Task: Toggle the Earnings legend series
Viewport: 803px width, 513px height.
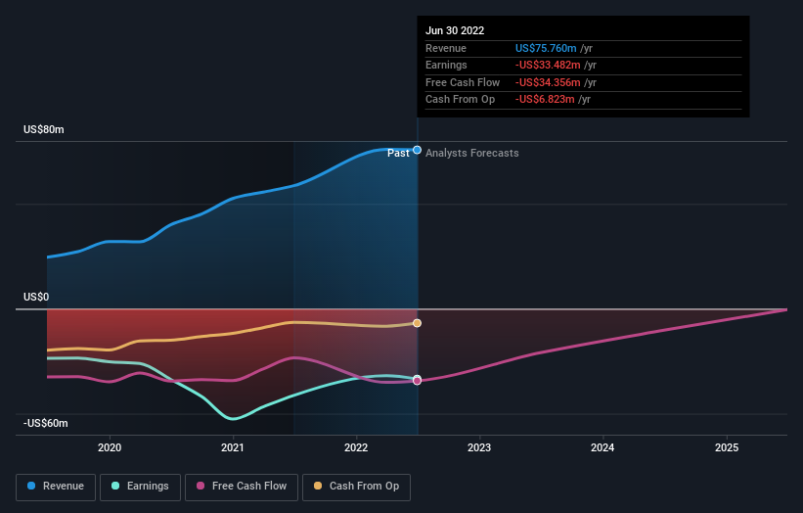Action: tap(140, 487)
